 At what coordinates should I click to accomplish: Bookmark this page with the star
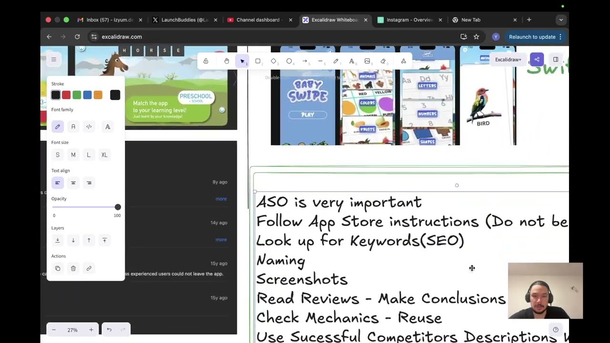(476, 37)
